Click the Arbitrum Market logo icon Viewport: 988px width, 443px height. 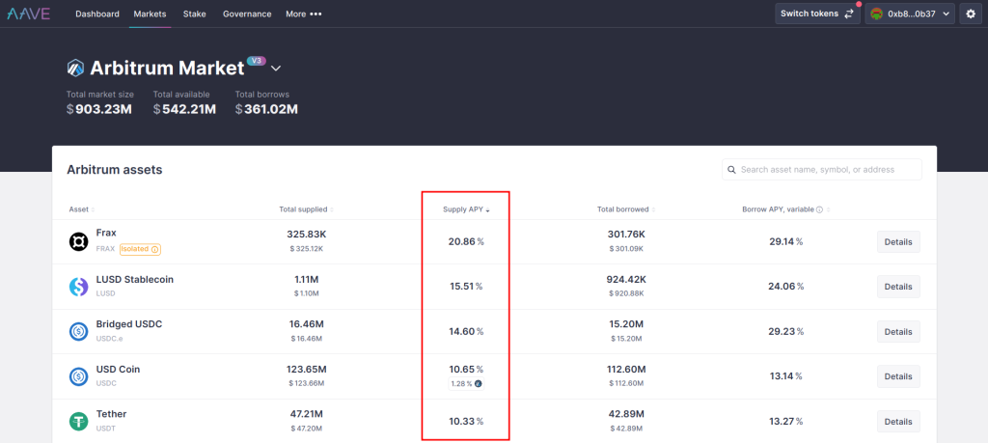click(x=75, y=68)
